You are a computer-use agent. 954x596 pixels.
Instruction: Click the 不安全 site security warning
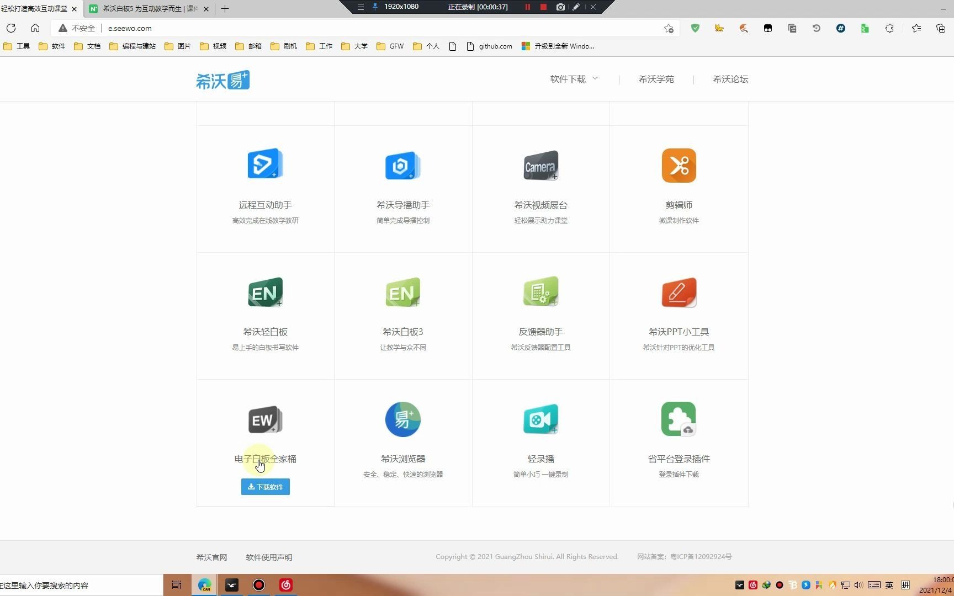pos(77,28)
